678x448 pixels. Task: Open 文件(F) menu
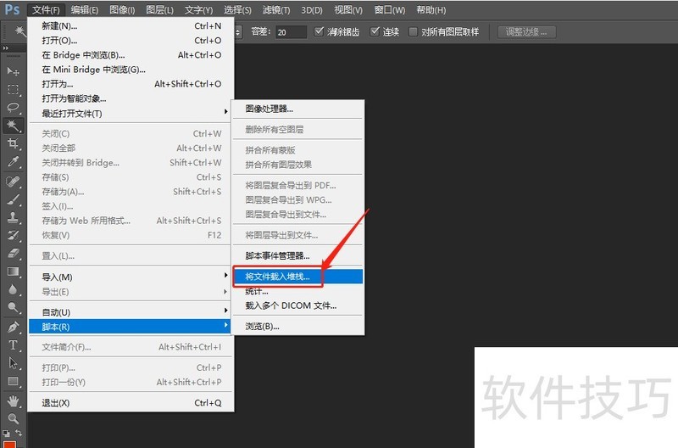tap(46, 9)
